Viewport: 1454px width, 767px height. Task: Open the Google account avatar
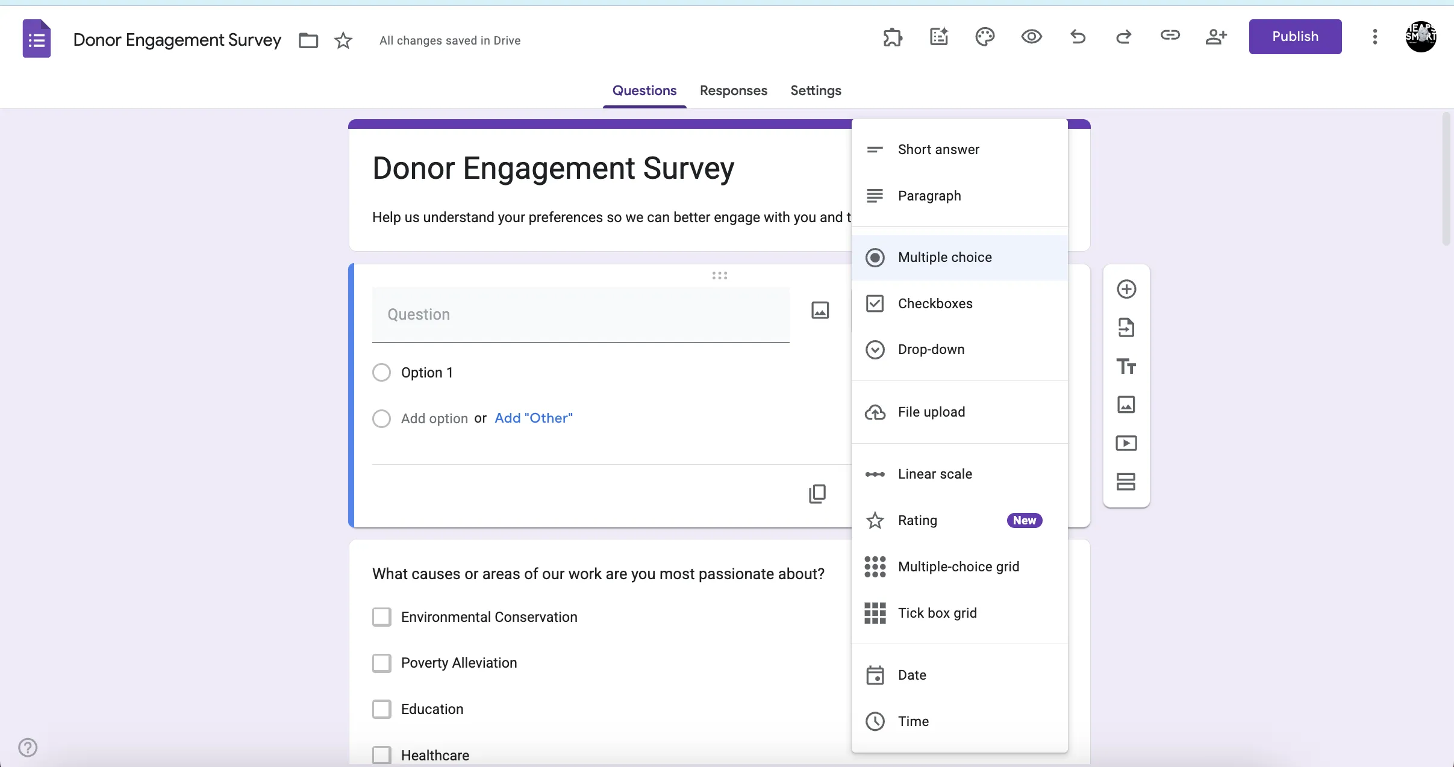click(x=1421, y=37)
